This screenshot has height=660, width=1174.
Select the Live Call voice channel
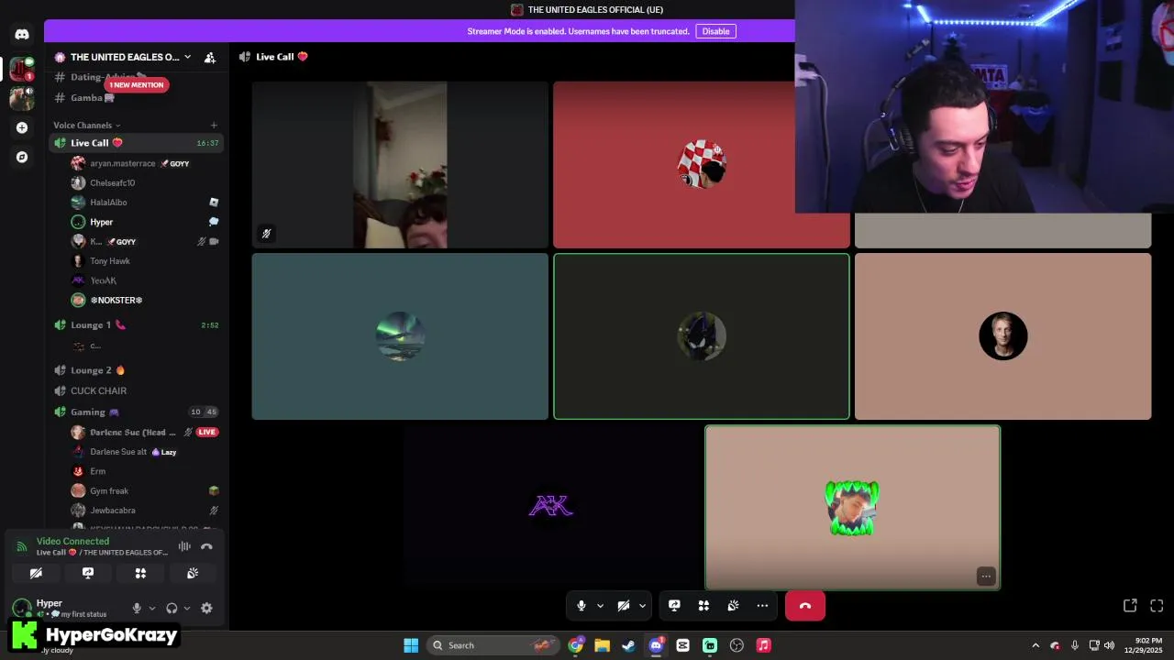tap(136, 143)
